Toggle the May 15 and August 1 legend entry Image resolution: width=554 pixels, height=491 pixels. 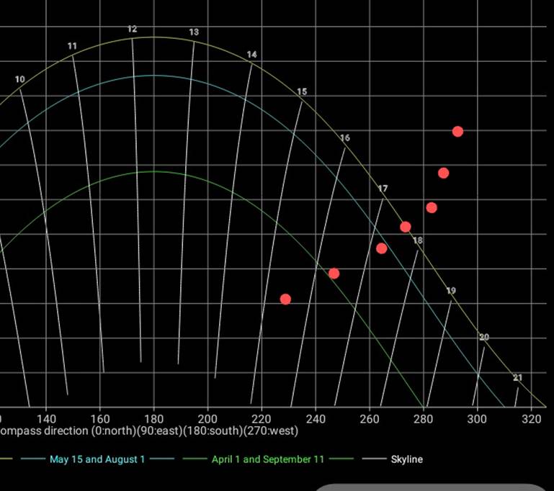pyautogui.click(x=97, y=459)
